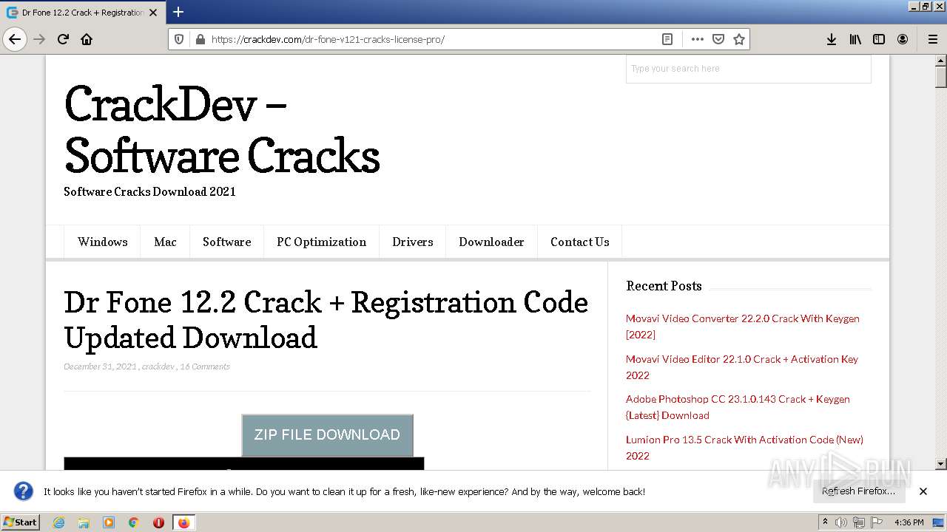Image resolution: width=947 pixels, height=532 pixels.
Task: Open the crackdev author link
Action: click(158, 366)
